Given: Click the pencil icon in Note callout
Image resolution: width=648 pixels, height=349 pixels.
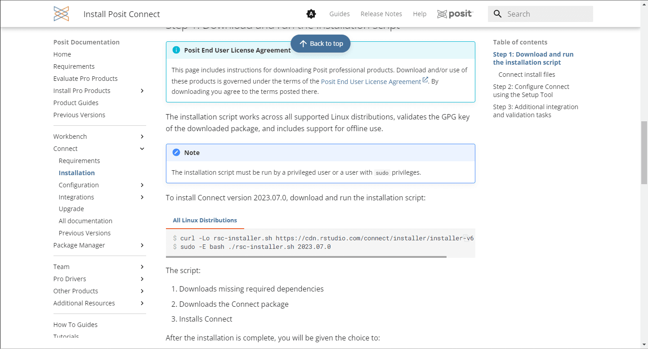Looking at the screenshot, I should pyautogui.click(x=176, y=153).
